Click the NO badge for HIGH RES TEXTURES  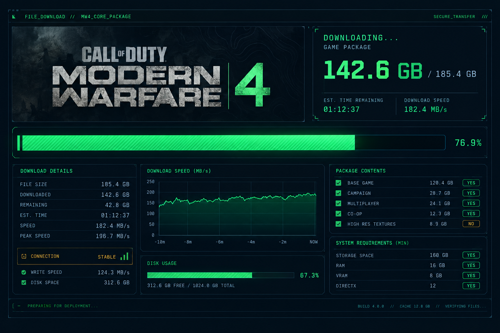point(471,224)
